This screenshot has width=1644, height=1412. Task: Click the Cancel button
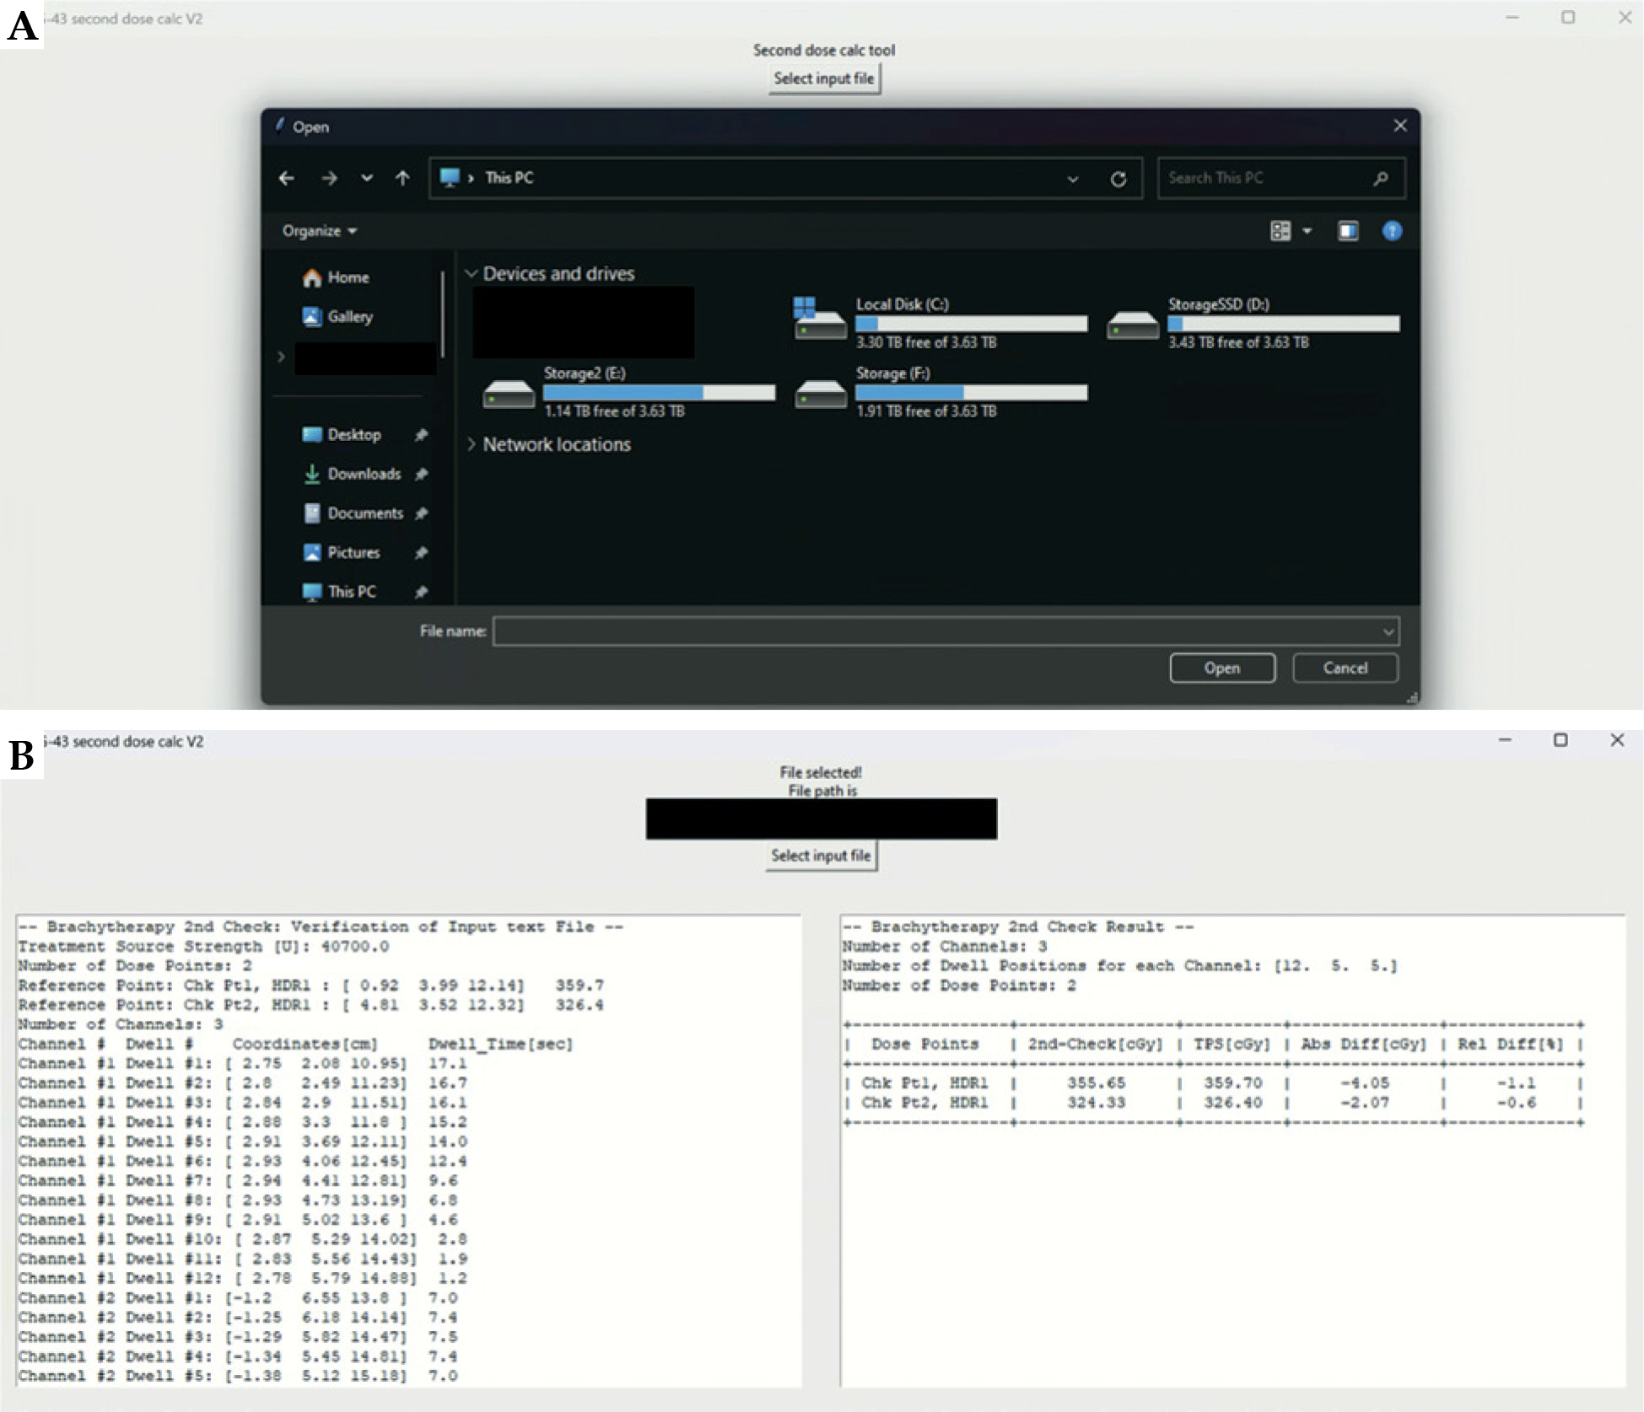click(x=1345, y=668)
